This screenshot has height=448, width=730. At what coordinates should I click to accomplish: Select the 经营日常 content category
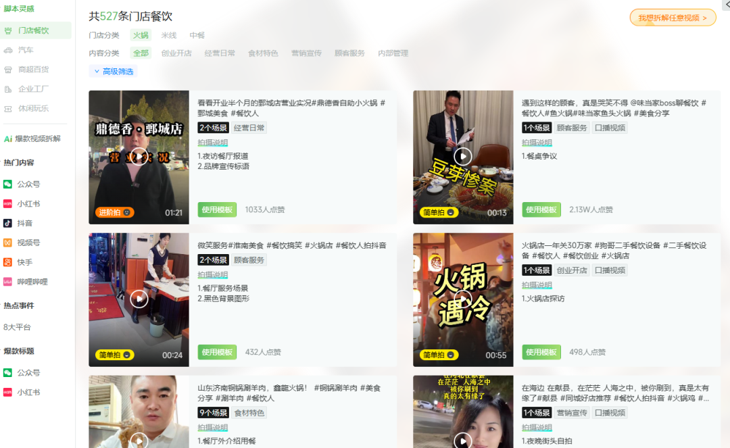pyautogui.click(x=220, y=53)
